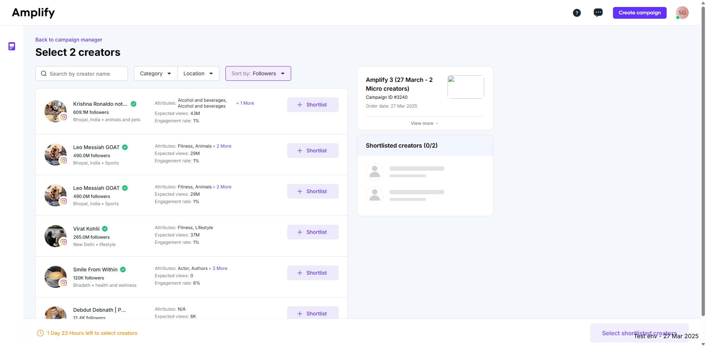Go back to campaign manager
The image size is (706, 347).
pos(69,40)
